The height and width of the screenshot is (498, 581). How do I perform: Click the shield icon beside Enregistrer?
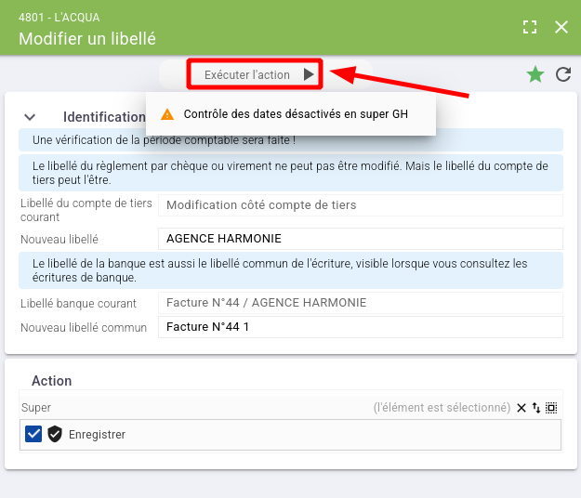tap(55, 434)
